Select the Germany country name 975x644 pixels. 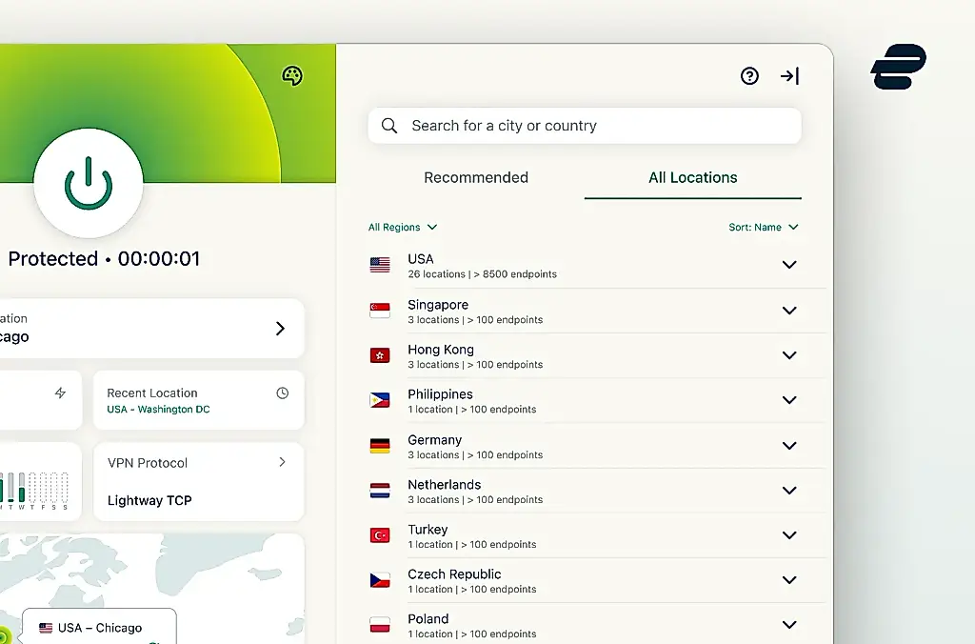[434, 440]
